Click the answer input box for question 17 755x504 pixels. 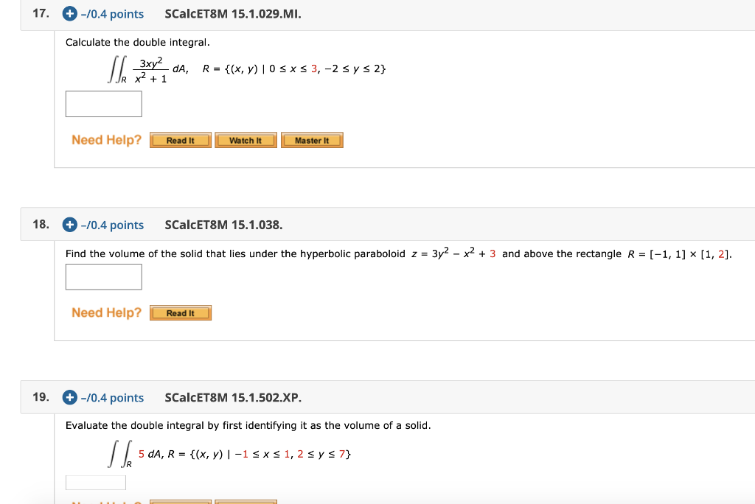tap(103, 104)
